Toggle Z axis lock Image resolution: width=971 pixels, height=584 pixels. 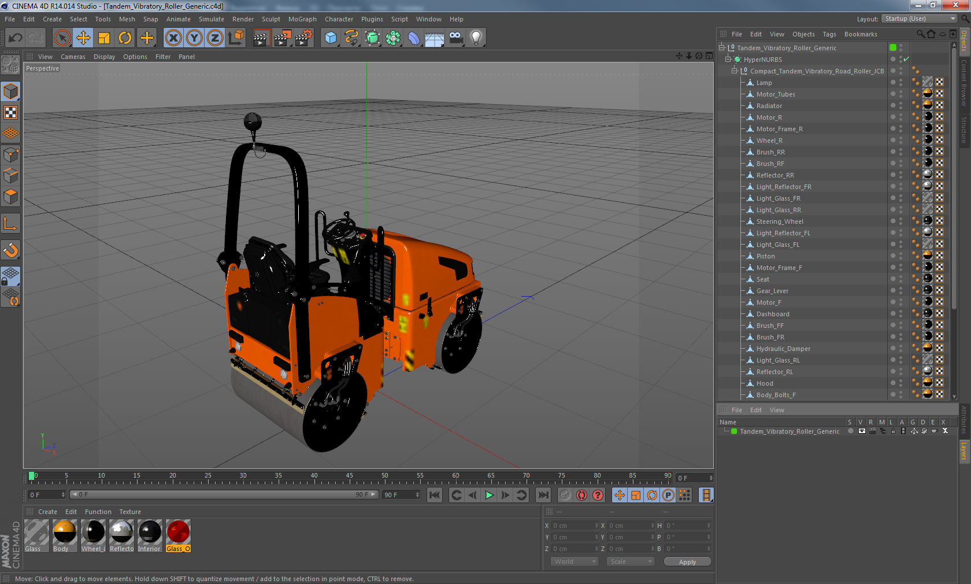pos(215,38)
